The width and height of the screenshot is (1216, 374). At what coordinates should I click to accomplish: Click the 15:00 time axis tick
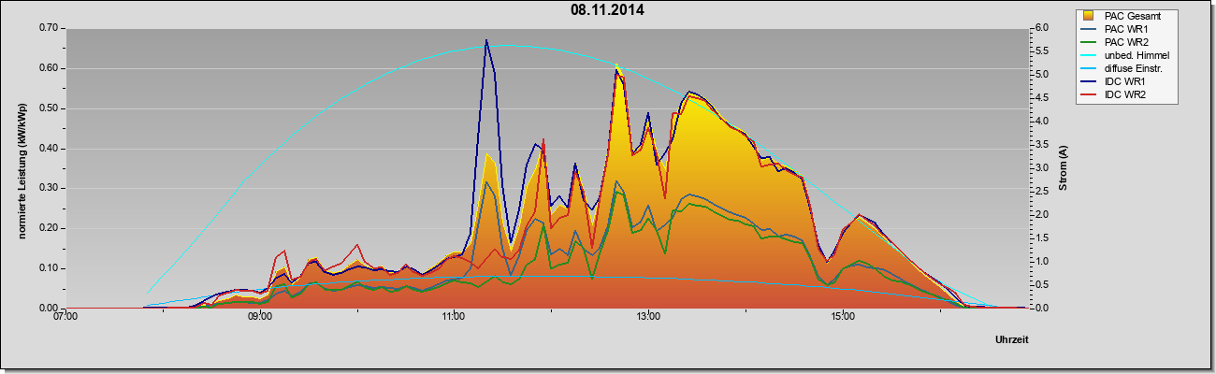pos(842,318)
